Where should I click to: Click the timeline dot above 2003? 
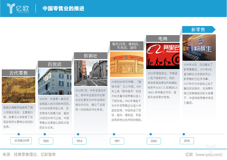[x=151, y=134]
